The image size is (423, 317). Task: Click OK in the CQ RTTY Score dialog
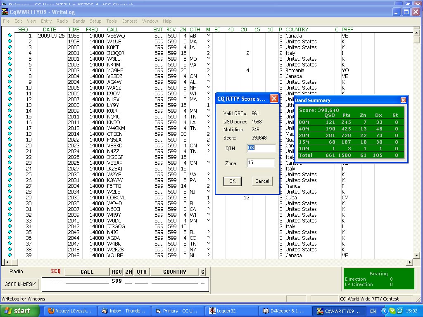(232, 181)
